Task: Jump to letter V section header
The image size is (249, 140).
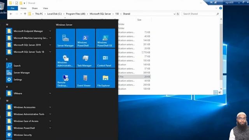Action: click(7, 87)
